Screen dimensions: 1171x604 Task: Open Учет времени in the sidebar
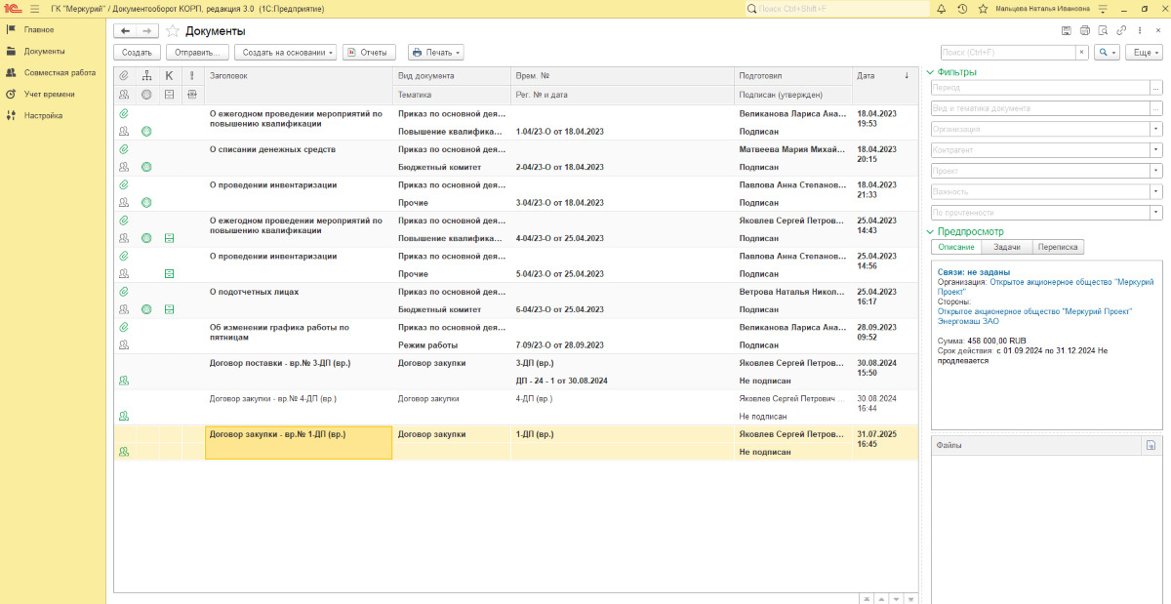pos(49,94)
